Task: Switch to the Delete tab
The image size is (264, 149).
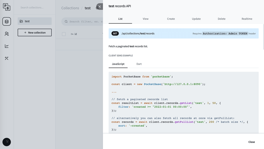Action: 221,19
